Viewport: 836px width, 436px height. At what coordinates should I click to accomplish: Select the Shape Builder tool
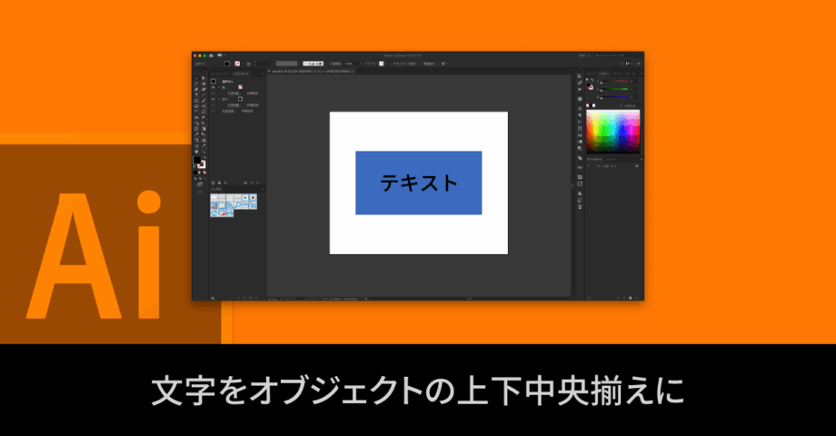click(196, 124)
